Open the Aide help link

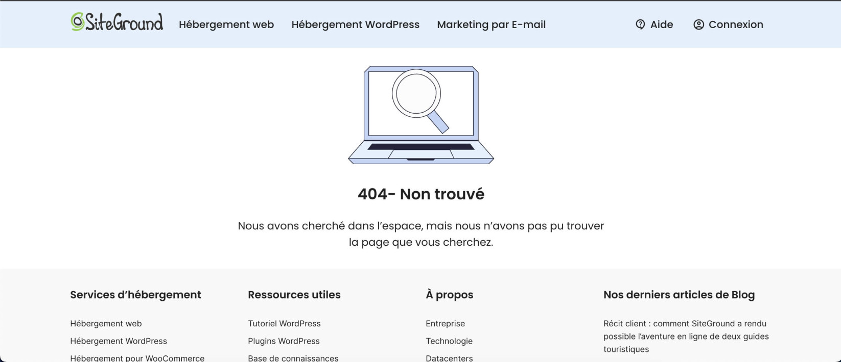click(662, 24)
